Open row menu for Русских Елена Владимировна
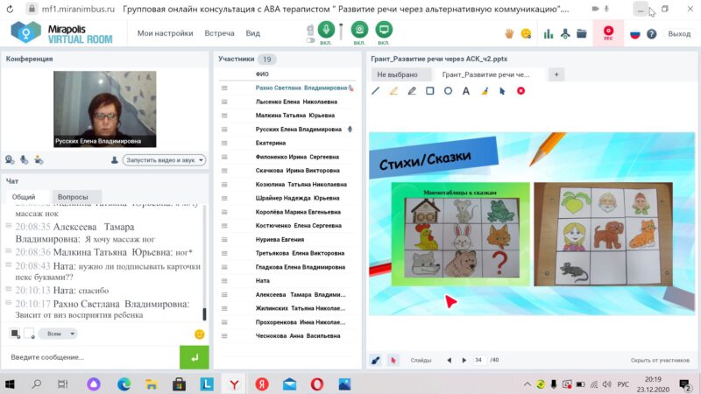The height and width of the screenshot is (394, 701). point(224,130)
